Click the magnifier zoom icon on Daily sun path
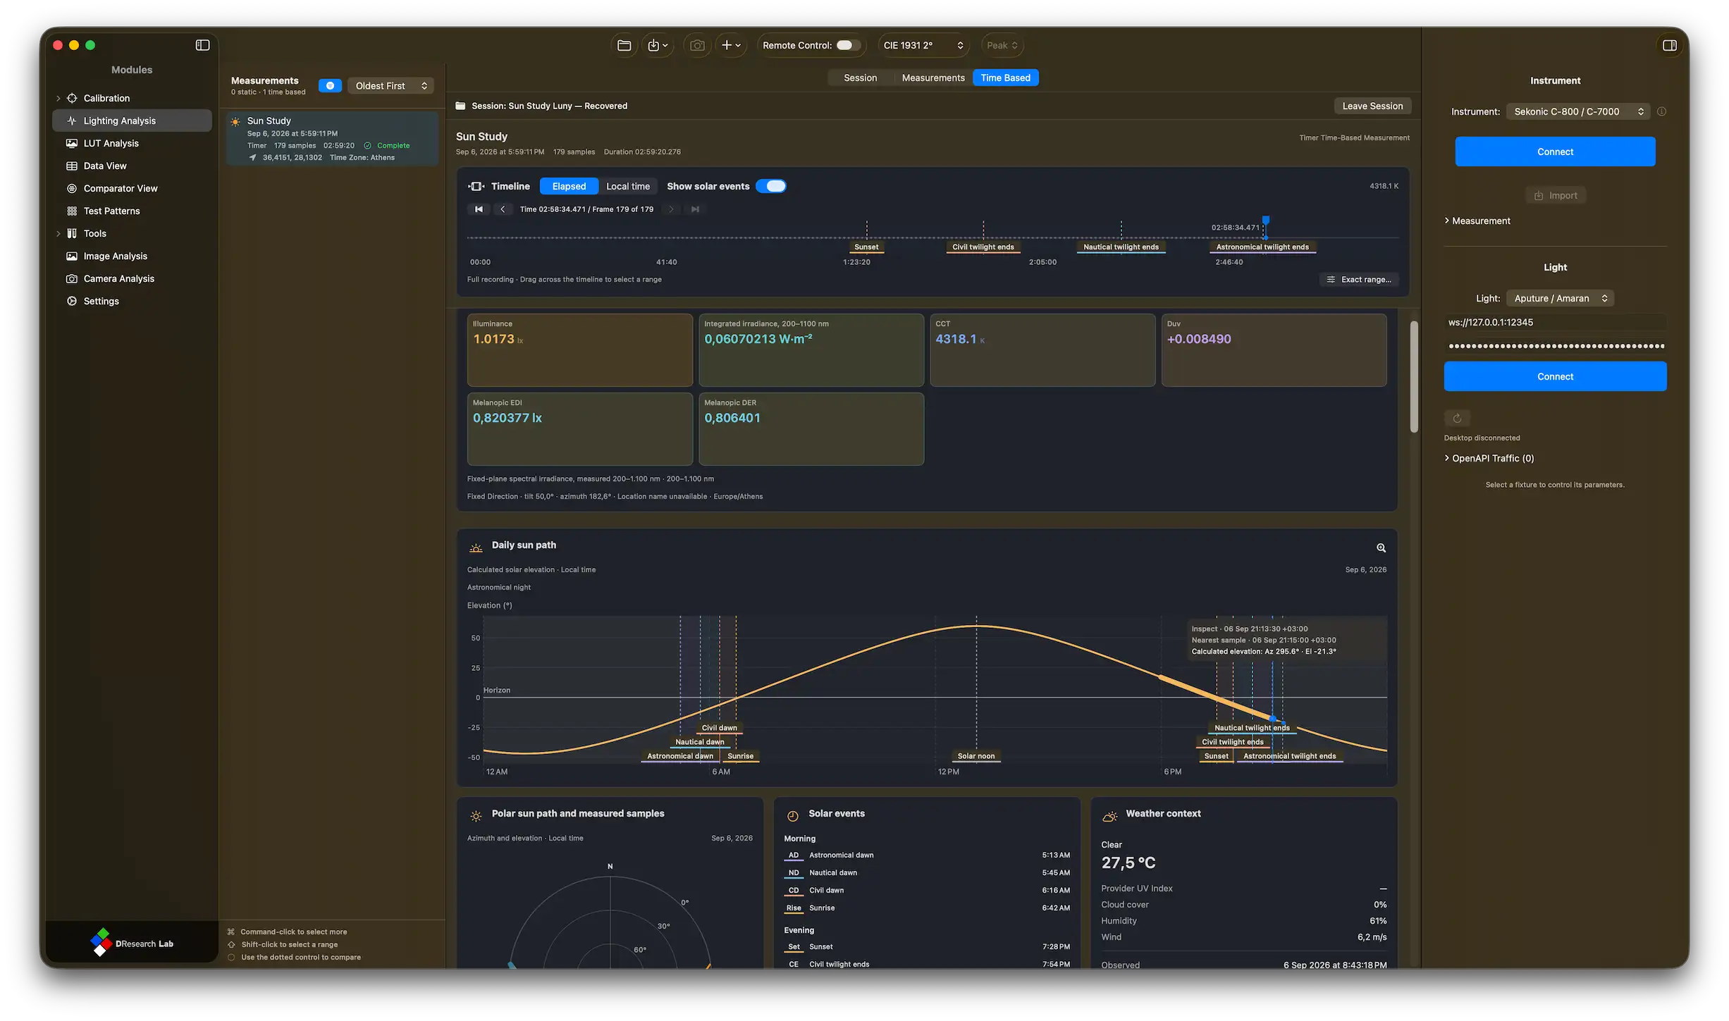Image resolution: width=1729 pixels, height=1021 pixels. 1381,547
